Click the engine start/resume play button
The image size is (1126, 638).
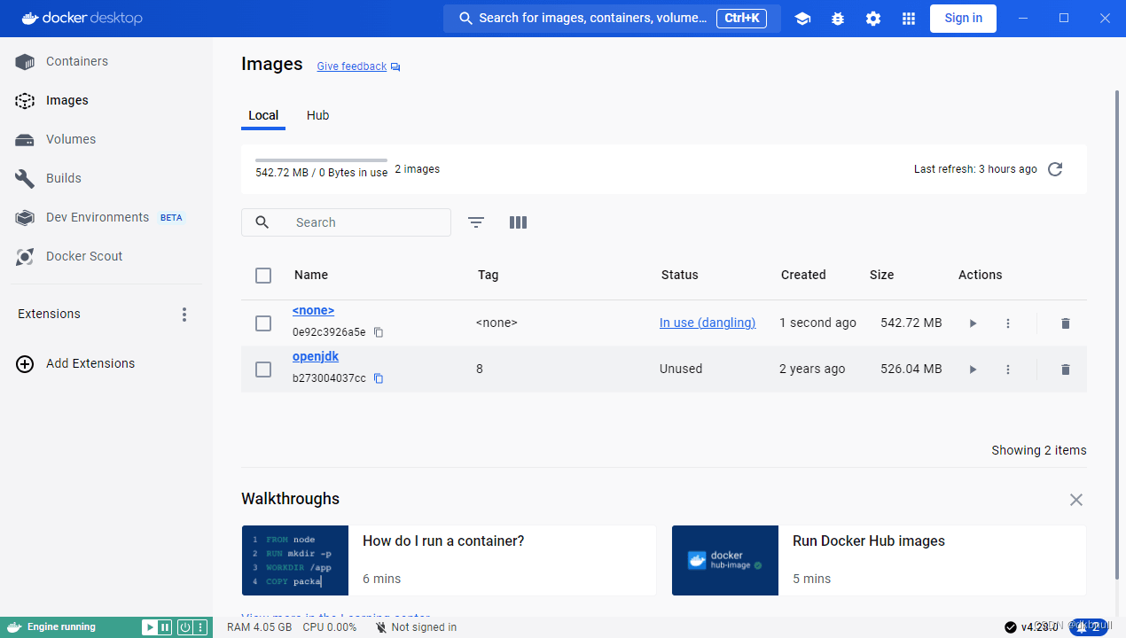tap(149, 627)
